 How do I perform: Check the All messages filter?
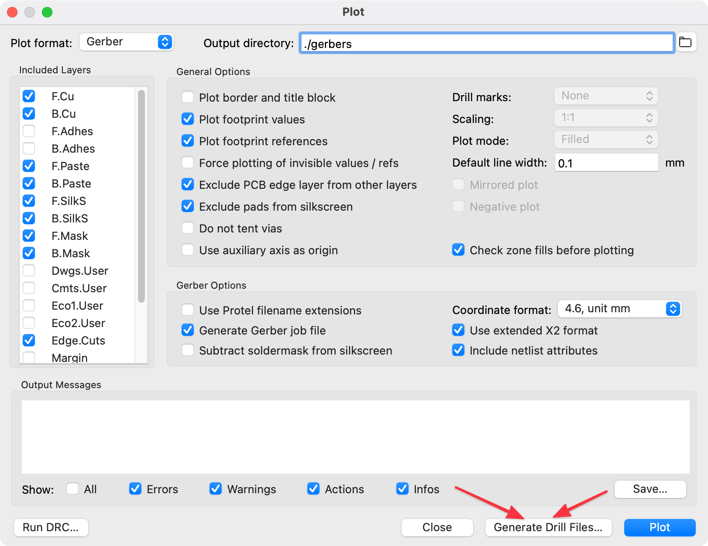(72, 488)
